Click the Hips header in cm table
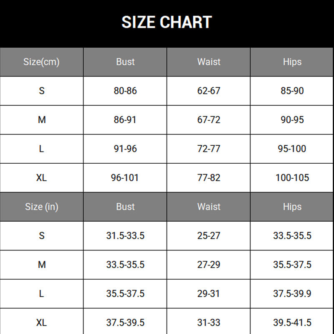 292,62
